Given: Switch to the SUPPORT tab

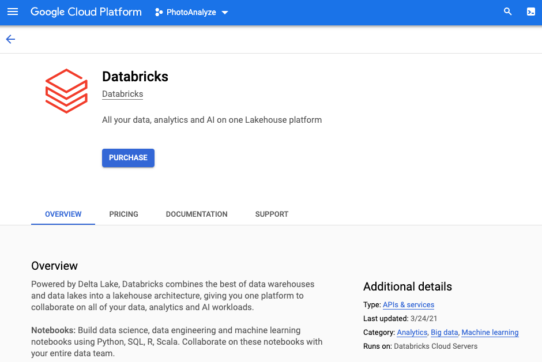Looking at the screenshot, I should (x=272, y=214).
